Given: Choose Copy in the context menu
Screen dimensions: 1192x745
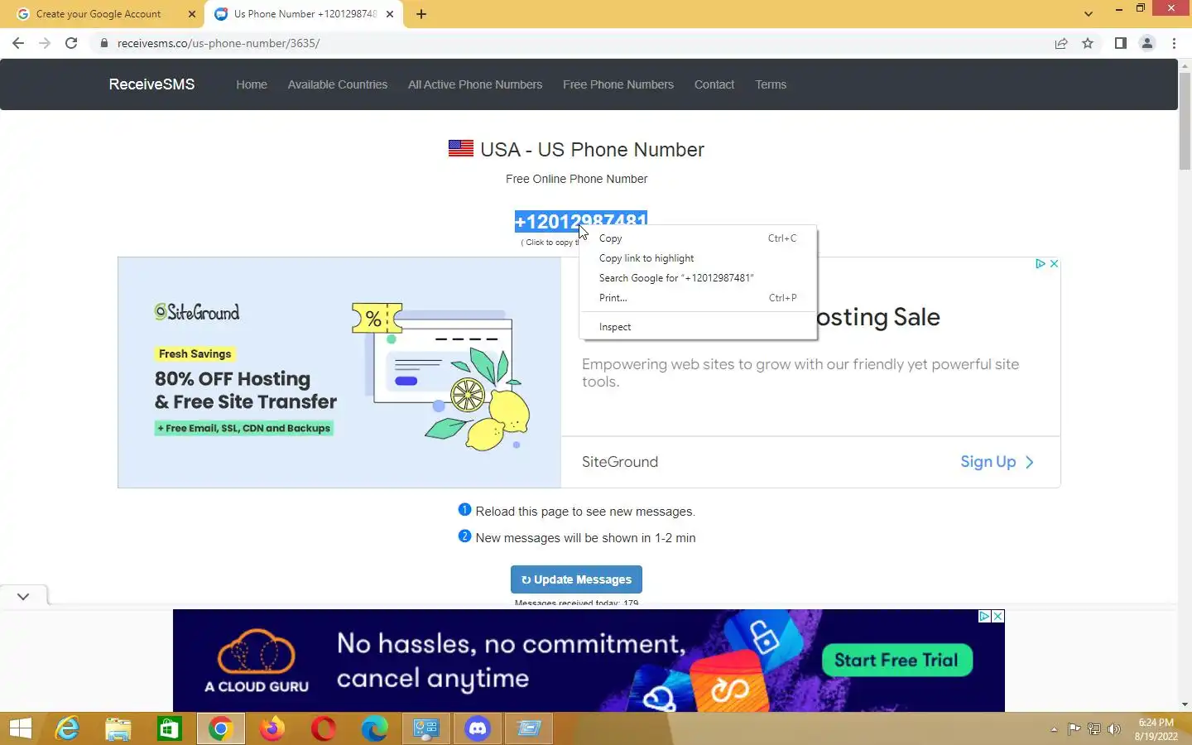Looking at the screenshot, I should [698, 238].
